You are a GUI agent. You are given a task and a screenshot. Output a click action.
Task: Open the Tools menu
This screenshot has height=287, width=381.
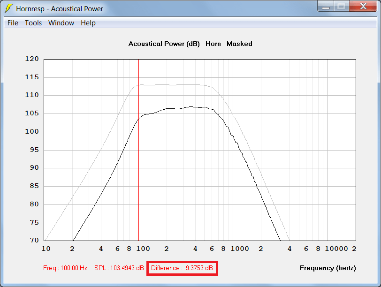pos(33,23)
